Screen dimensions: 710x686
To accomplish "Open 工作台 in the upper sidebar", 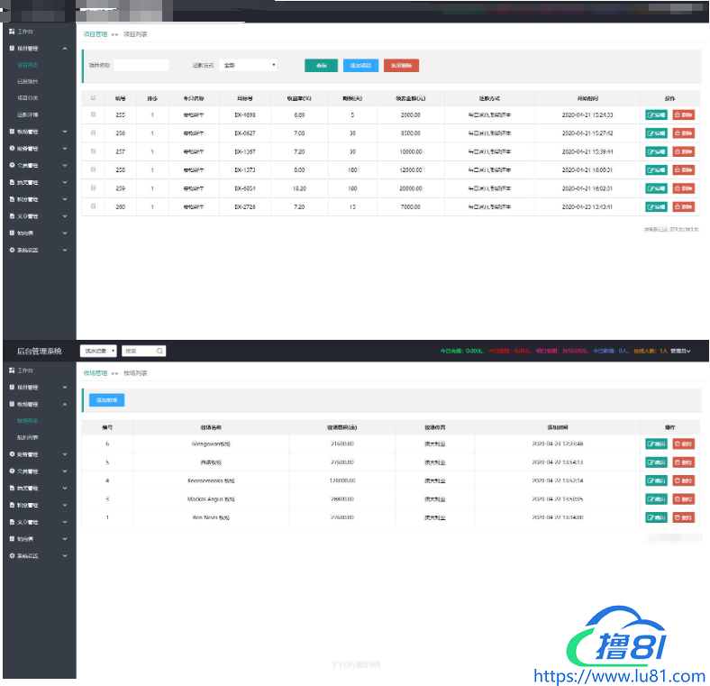I will pyautogui.click(x=25, y=32).
